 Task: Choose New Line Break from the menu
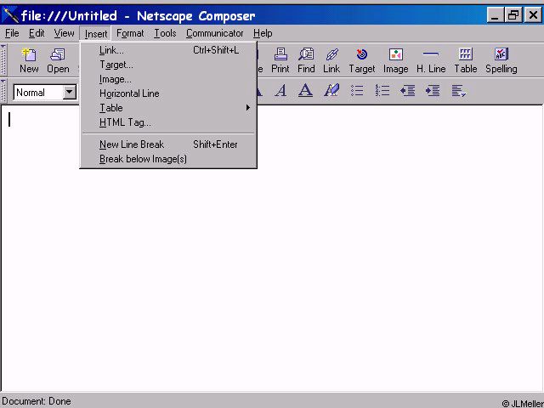(168, 144)
